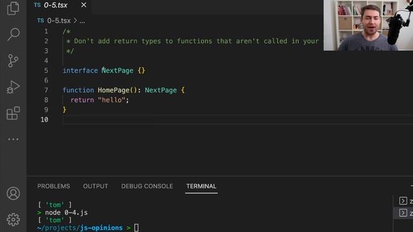413x232 pixels.
Task: Click the NextPage interface name on line 5
Action: coord(117,70)
